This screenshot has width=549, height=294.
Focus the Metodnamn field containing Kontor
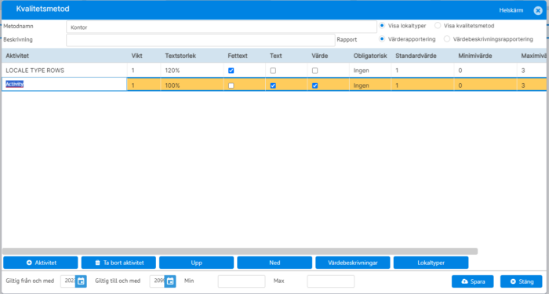pyautogui.click(x=222, y=27)
